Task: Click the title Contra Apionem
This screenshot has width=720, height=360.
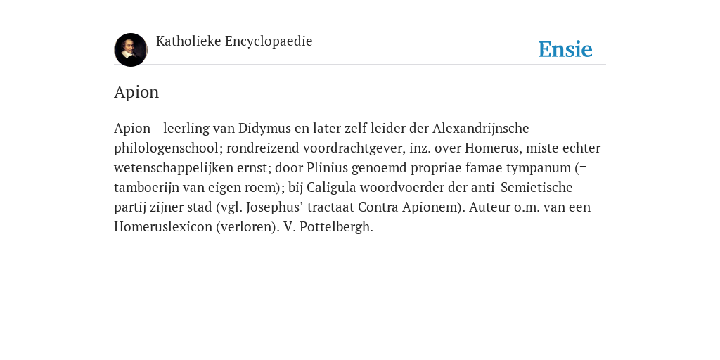Action: pyautogui.click(x=409, y=207)
